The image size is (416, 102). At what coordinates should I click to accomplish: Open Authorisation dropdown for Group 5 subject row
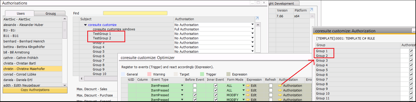point(253,51)
